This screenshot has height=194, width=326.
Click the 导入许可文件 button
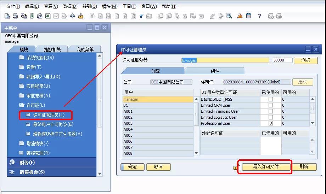[x=266, y=167]
